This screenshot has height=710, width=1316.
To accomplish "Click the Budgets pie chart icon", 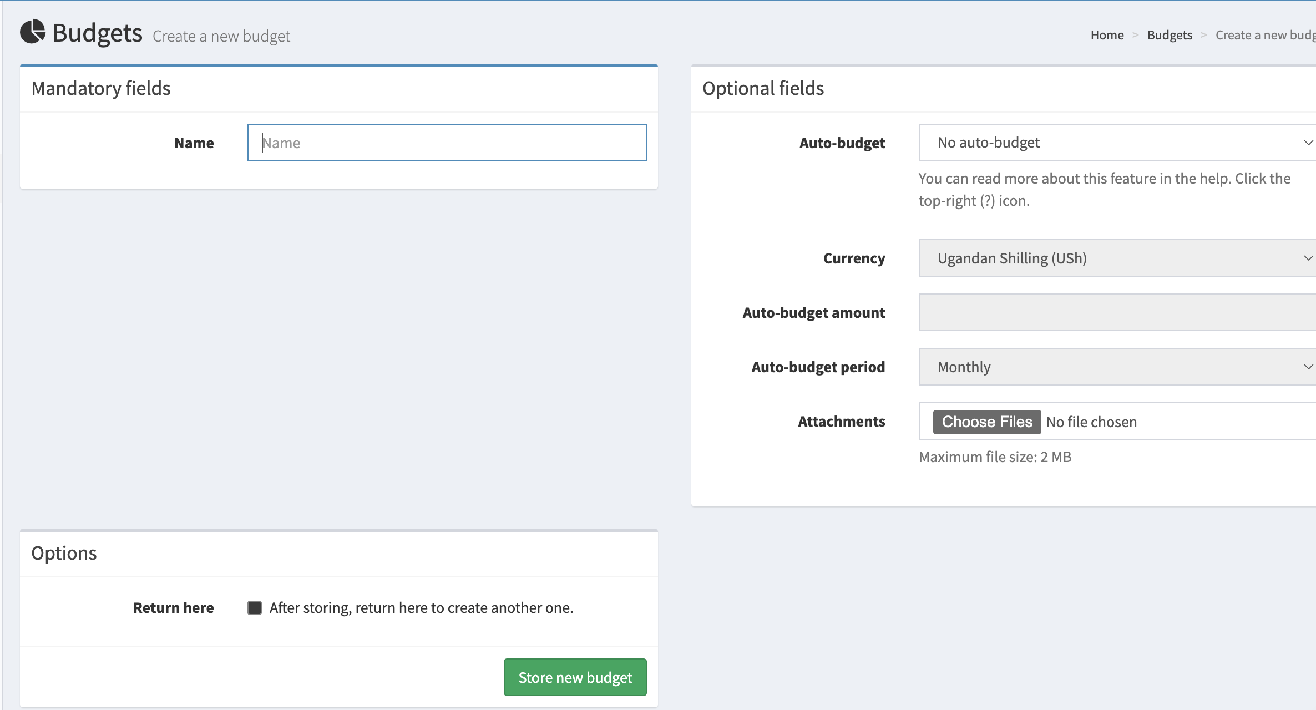I will [33, 33].
